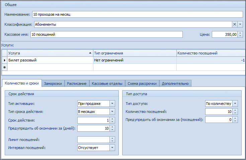This screenshot has height=160, width=246.
Task: Decrease Срок действия with down arrow
Action: coord(112,122)
